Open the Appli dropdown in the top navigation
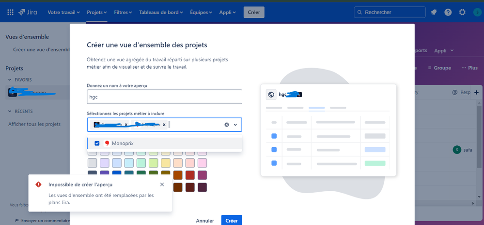This screenshot has width=484, height=225. [228, 12]
